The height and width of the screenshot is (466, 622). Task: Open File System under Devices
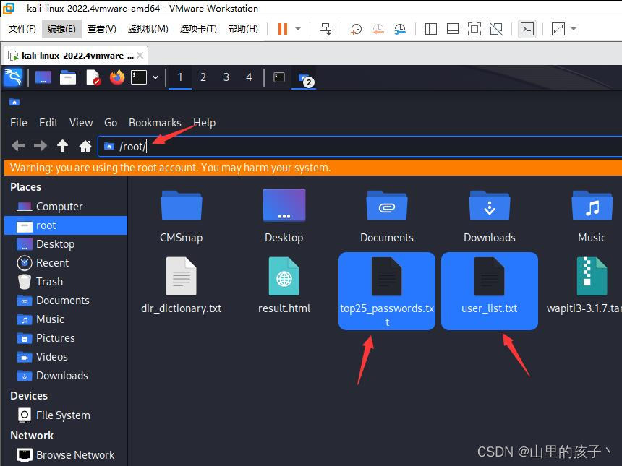66,415
